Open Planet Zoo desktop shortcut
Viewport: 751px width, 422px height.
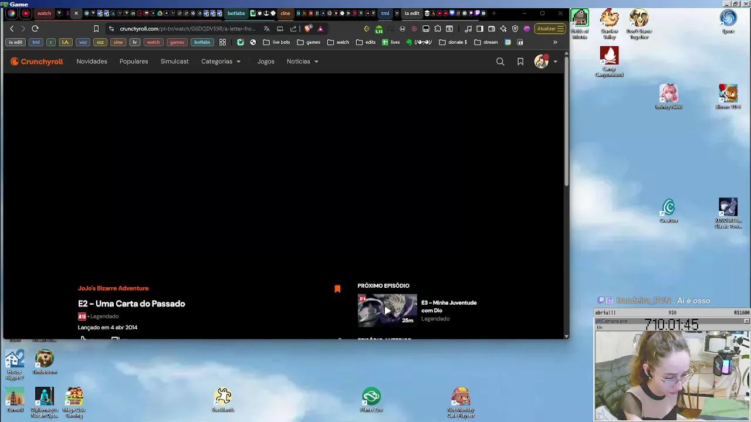pos(371,400)
